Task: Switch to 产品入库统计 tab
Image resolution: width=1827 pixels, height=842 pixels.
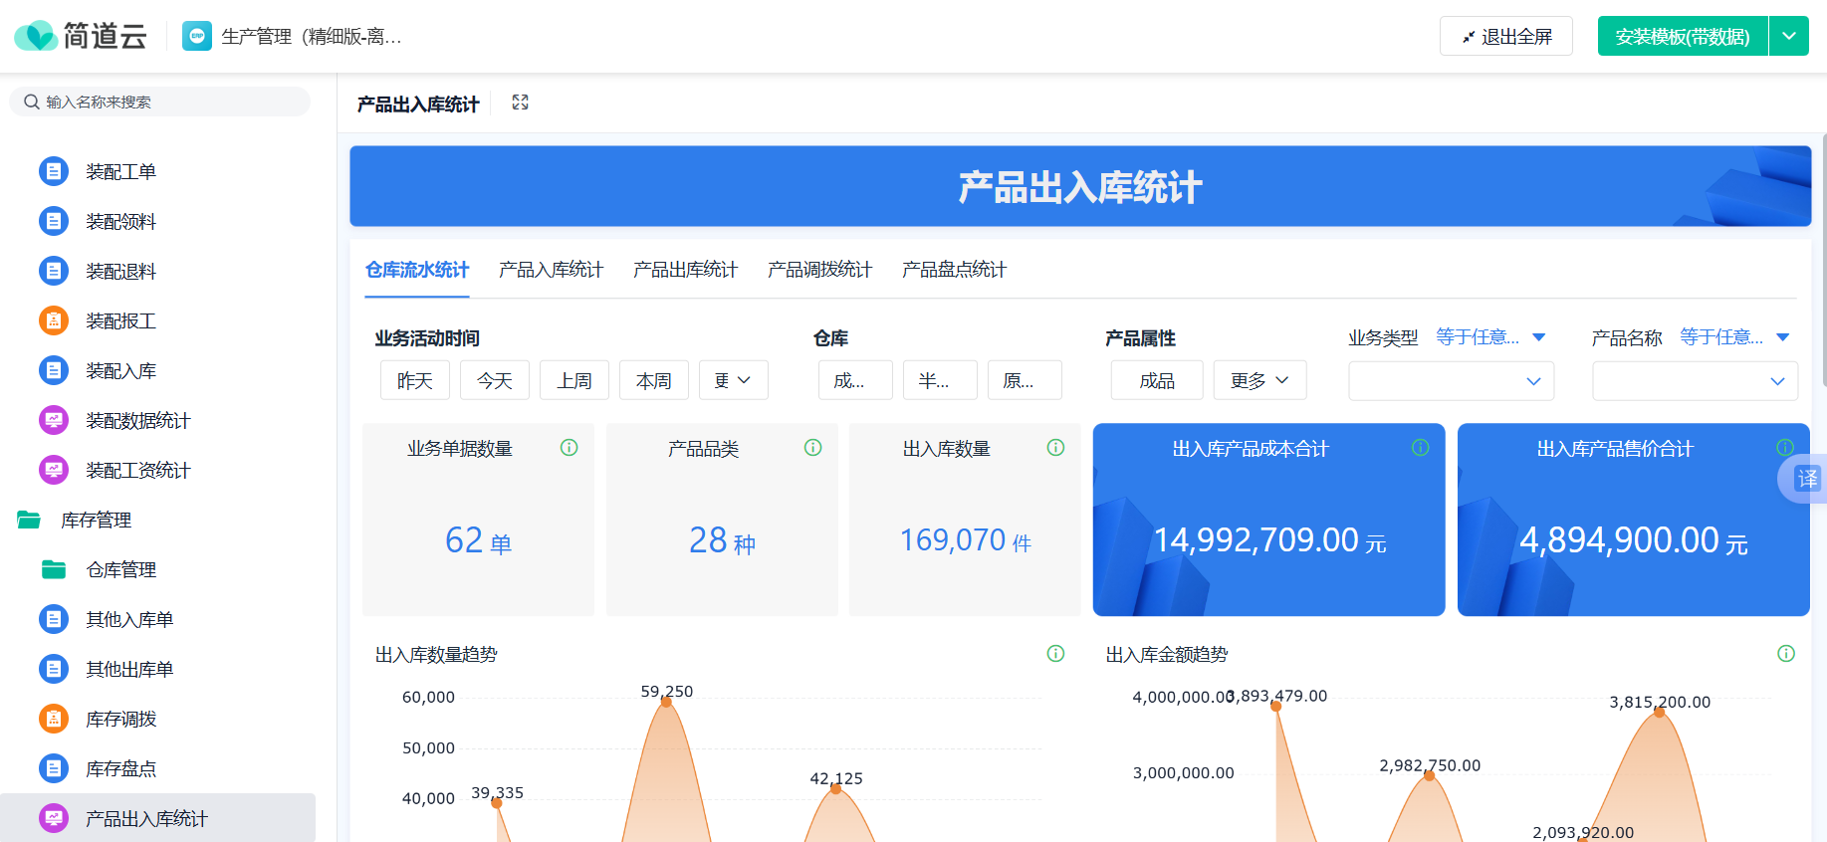Action: pyautogui.click(x=552, y=270)
